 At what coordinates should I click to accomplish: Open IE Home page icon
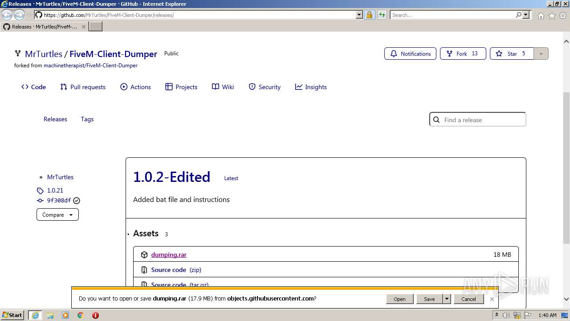click(541, 16)
